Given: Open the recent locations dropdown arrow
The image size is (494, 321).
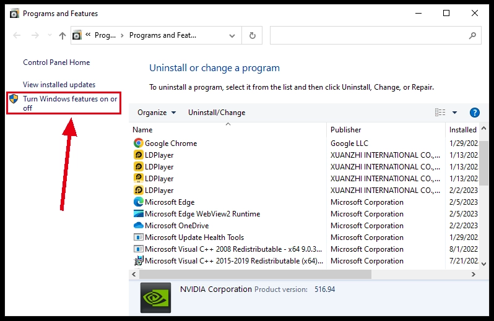Looking at the screenshot, I should [50, 35].
